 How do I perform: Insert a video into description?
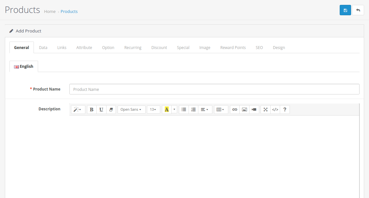click(254, 110)
